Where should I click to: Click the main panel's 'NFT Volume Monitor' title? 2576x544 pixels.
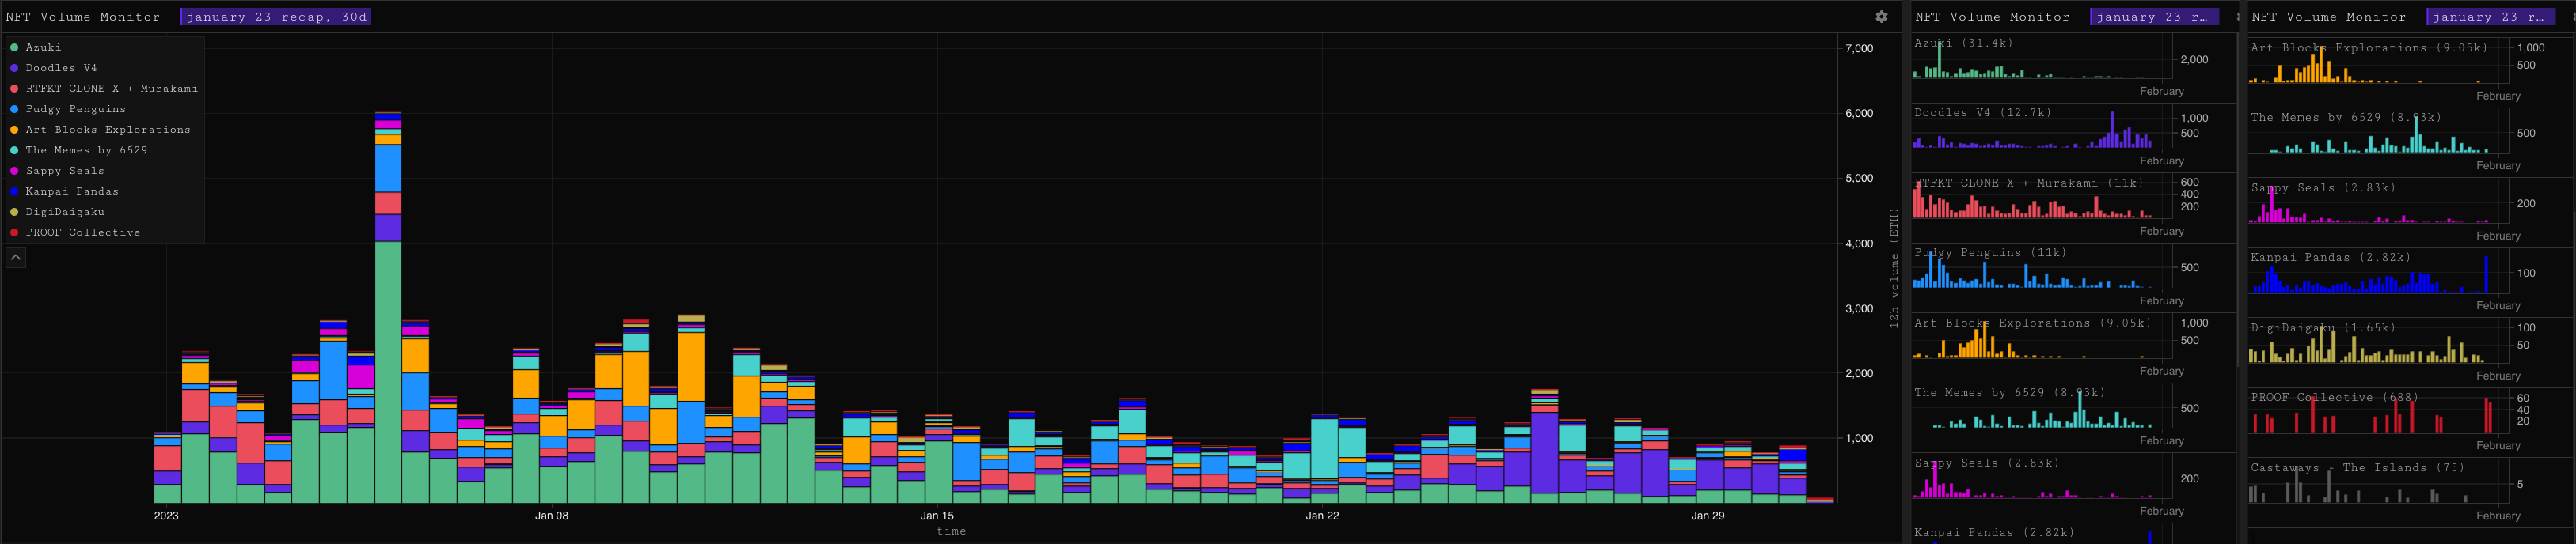[83, 17]
